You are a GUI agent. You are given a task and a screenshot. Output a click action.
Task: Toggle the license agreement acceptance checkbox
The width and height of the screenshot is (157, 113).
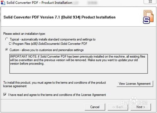pos(5,95)
